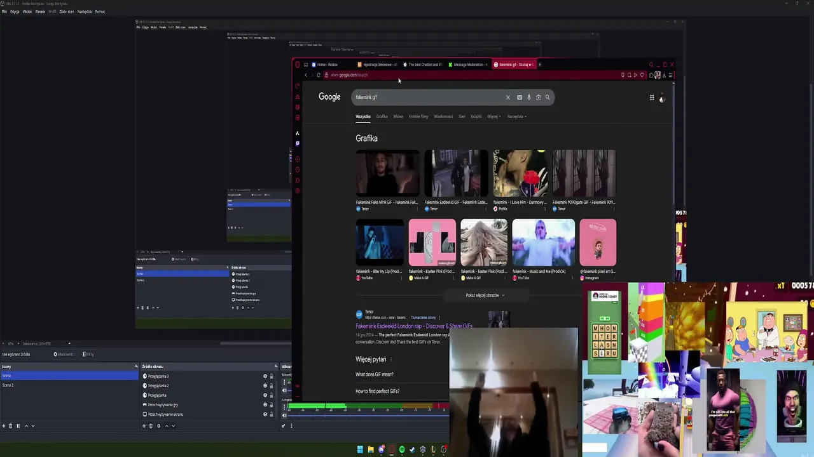Clear the Google search box

pos(508,97)
